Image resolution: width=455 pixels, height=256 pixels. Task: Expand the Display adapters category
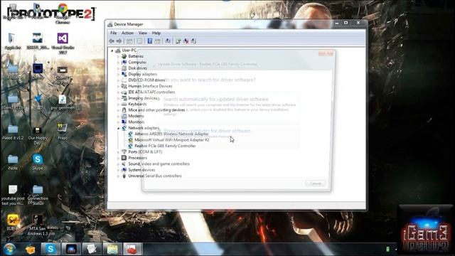(x=118, y=74)
